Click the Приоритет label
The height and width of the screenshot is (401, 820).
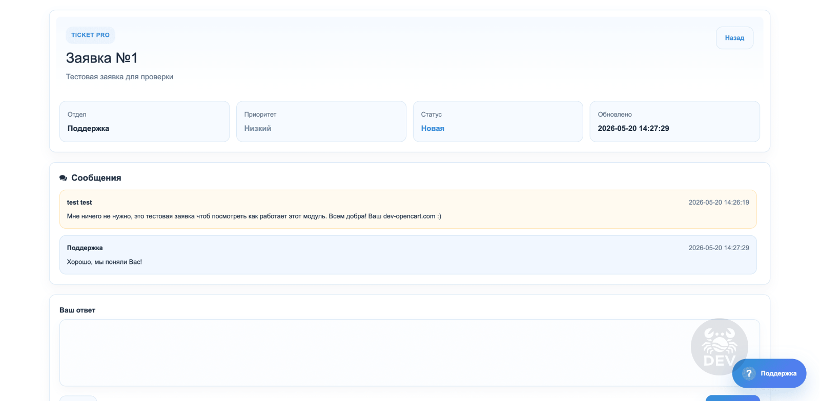tap(260, 115)
